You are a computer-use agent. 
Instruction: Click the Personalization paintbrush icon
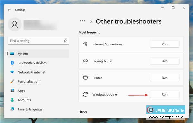pos(12,81)
